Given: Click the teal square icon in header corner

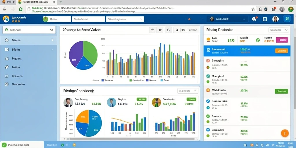Looking at the screenshot, I should coord(287,19).
